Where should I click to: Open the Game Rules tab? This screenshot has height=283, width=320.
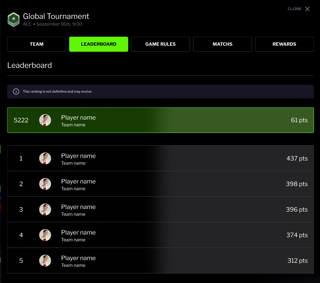160,44
